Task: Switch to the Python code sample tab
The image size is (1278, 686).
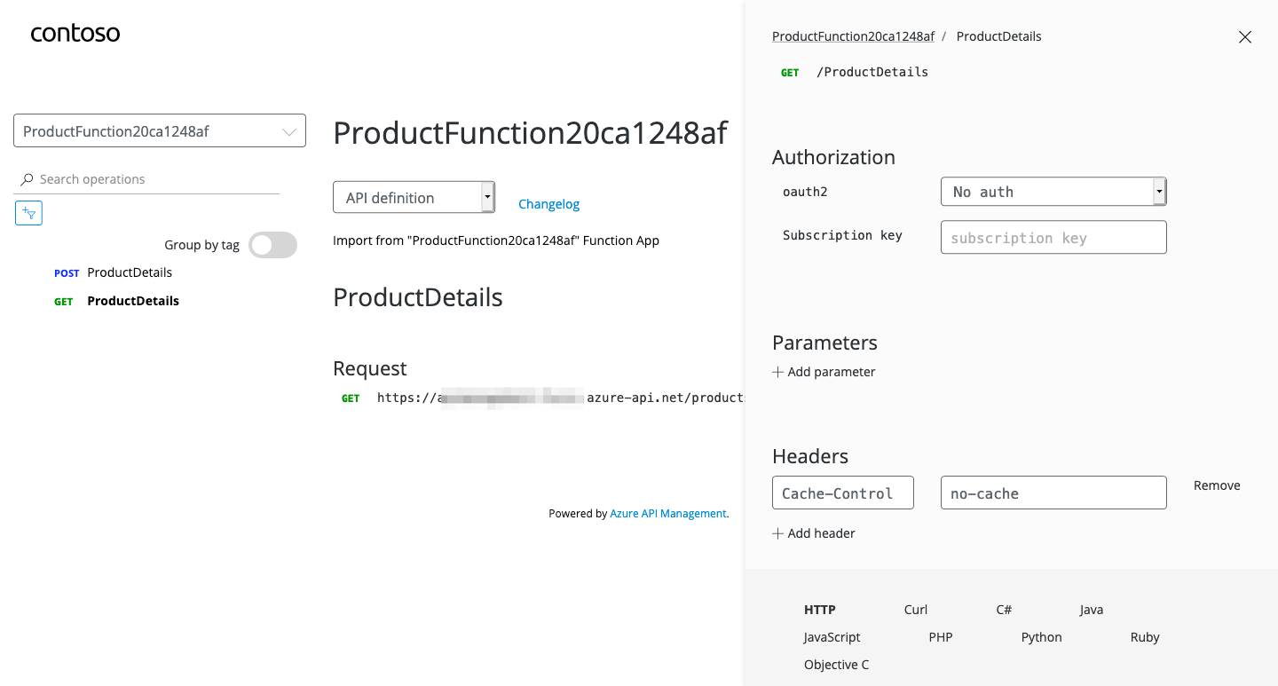Action: click(x=1041, y=637)
